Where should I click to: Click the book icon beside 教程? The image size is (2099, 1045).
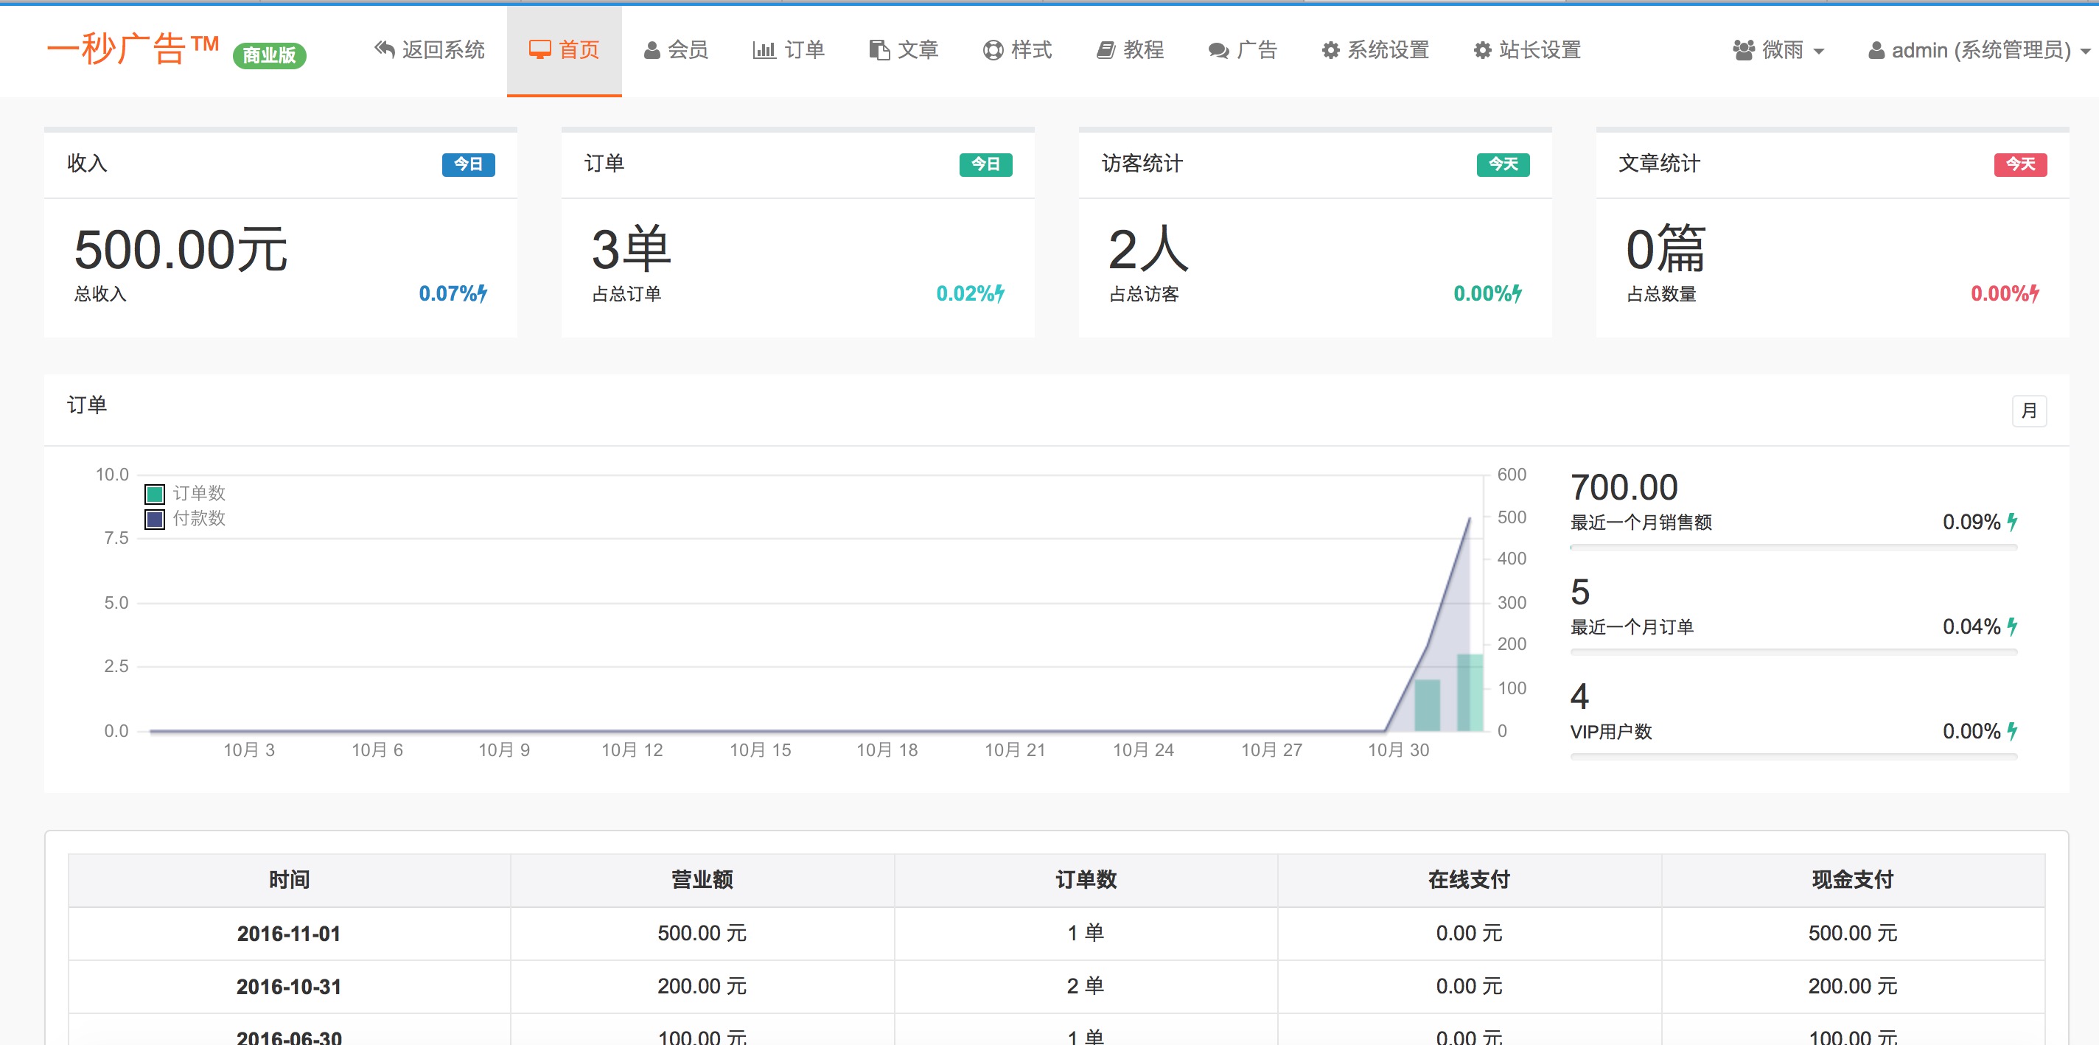point(1105,51)
